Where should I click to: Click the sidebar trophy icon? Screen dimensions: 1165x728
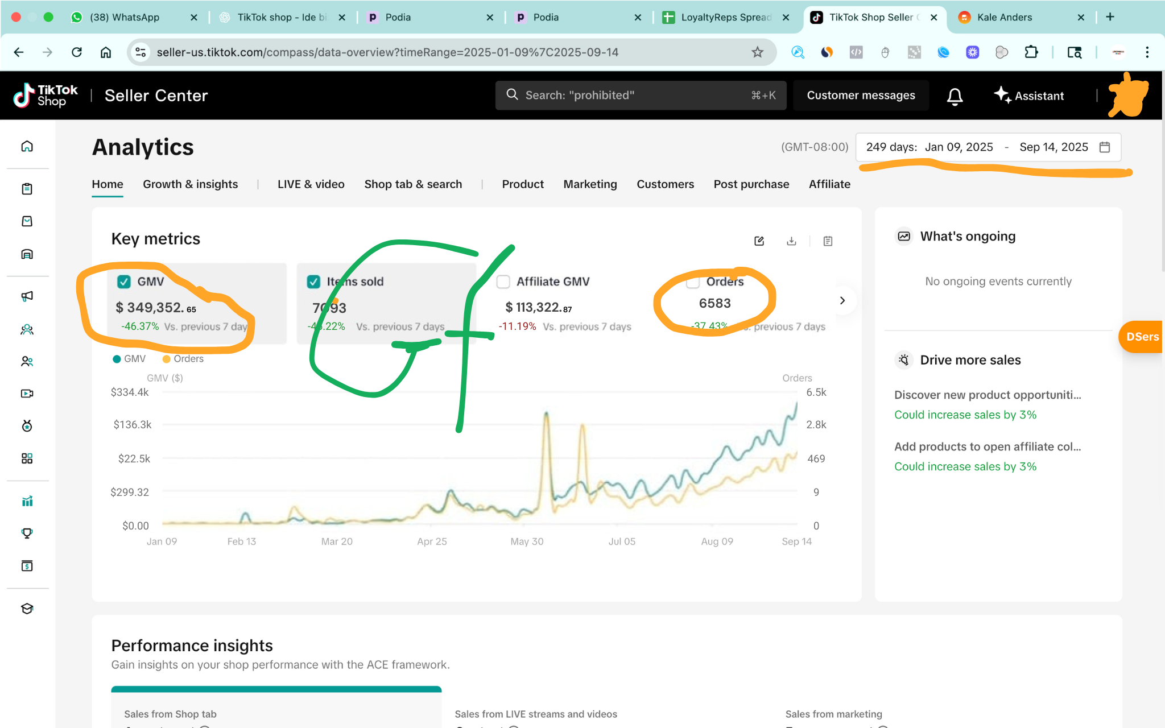pyautogui.click(x=27, y=533)
